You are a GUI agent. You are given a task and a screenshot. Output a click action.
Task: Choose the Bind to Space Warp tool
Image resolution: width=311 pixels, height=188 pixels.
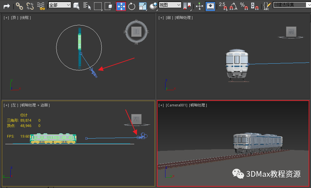pyautogui.click(x=41, y=6)
